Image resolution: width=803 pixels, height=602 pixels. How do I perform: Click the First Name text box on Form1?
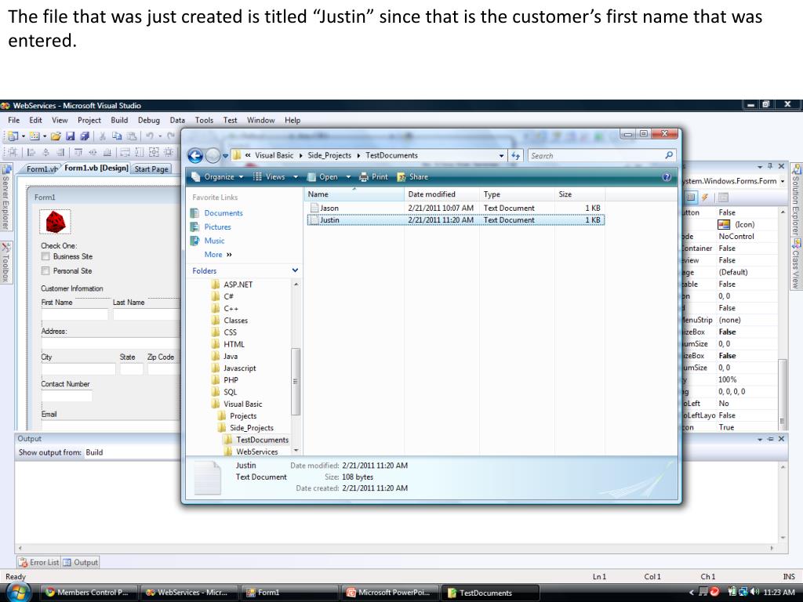[x=74, y=314]
